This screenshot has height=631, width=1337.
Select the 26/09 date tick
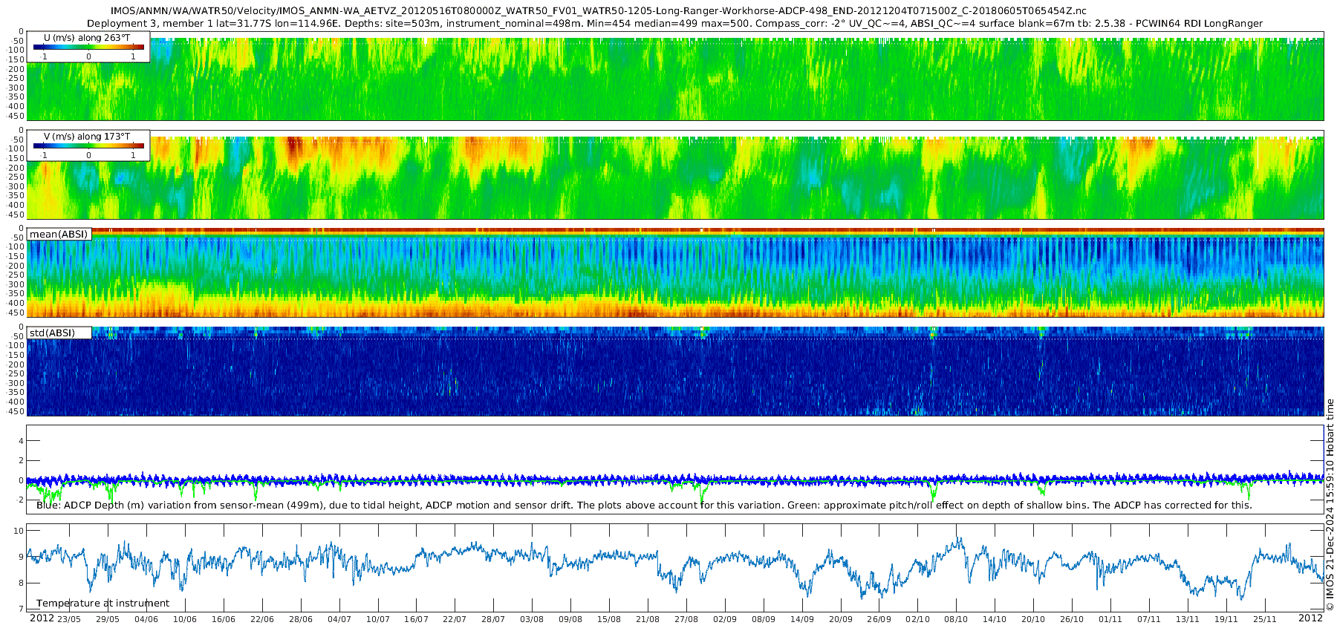pos(879,619)
